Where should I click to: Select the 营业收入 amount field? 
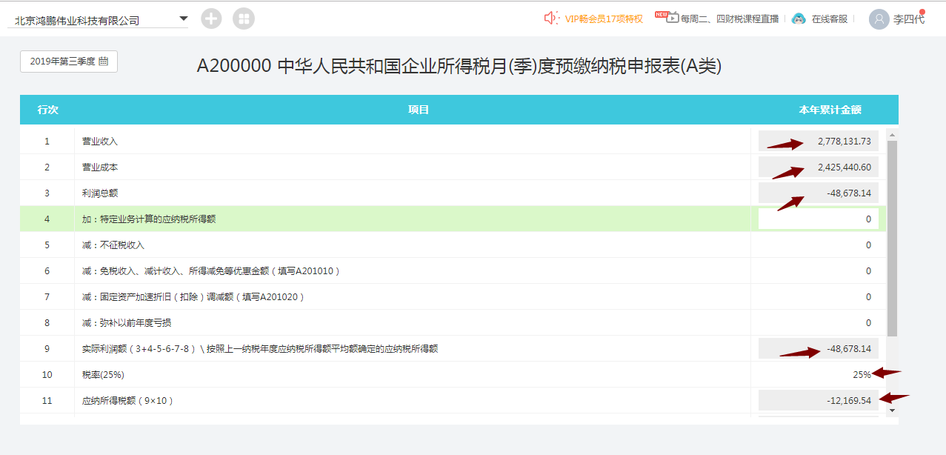pos(818,142)
